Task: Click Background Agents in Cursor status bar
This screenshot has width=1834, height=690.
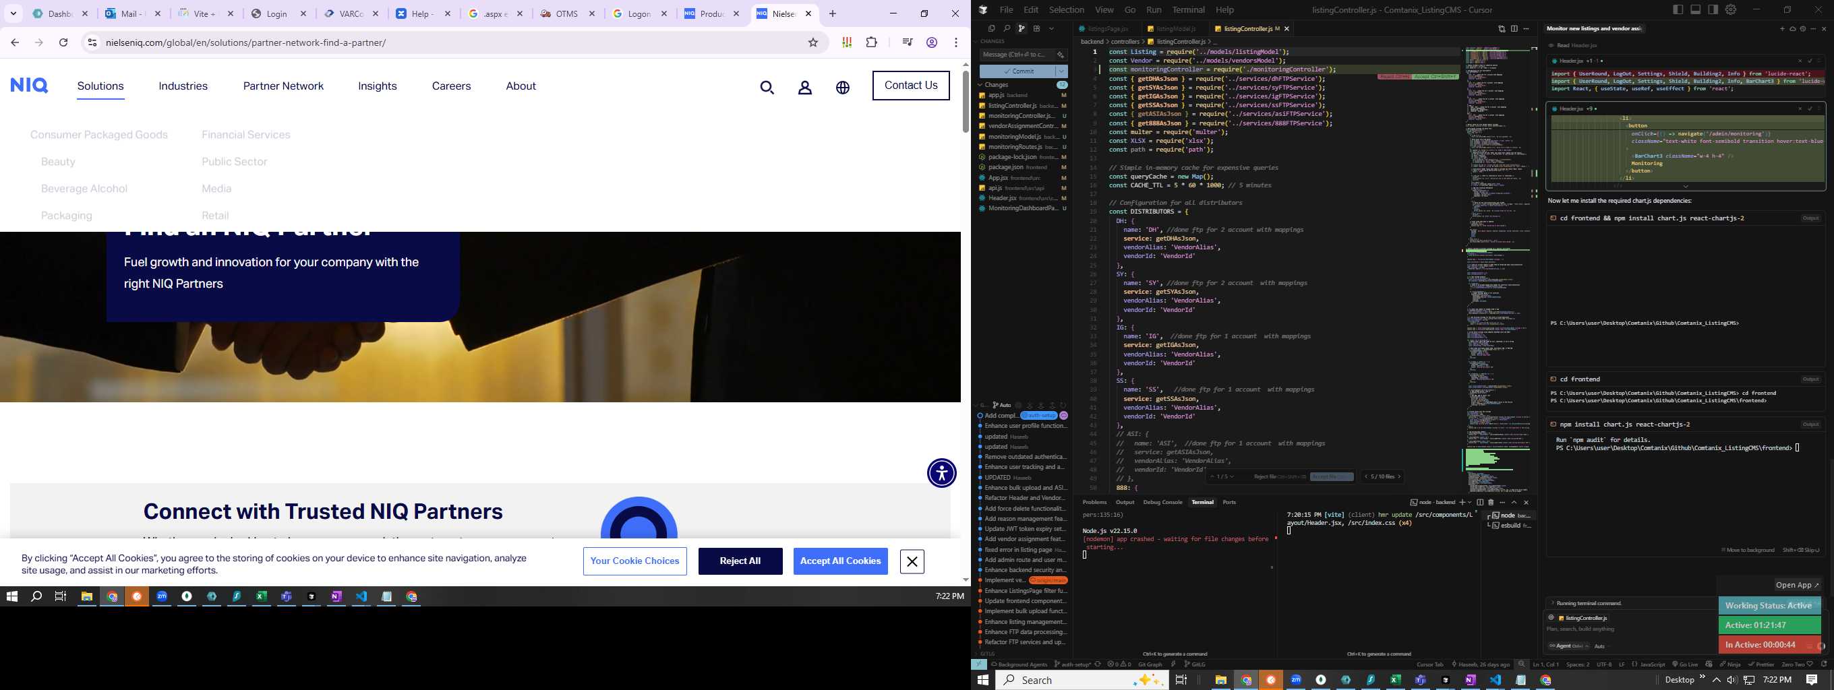Action: coord(1019,664)
